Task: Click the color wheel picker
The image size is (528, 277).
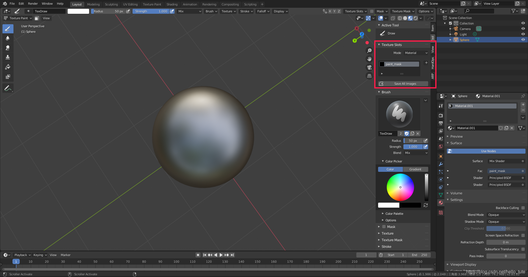Action: [400, 187]
